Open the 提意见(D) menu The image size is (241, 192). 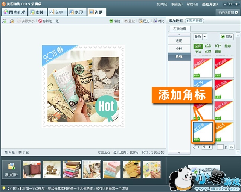tap(210, 4)
